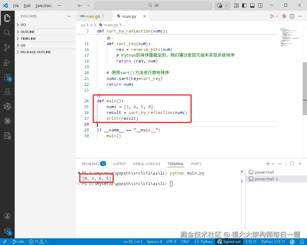Open the Explorer view in activity bar
The width and height of the screenshot is (307, 245).
coord(7,18)
